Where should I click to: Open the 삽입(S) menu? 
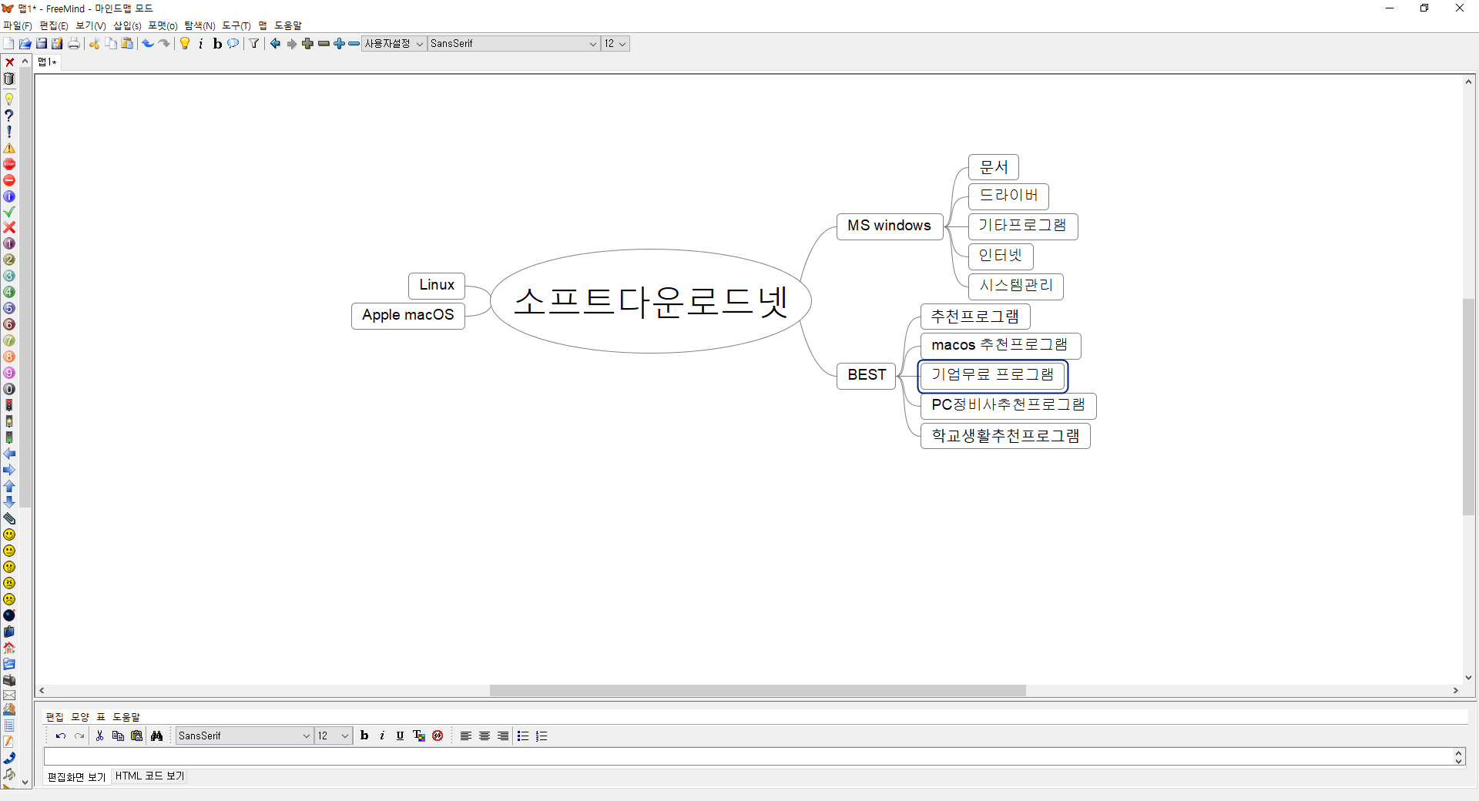pos(127,25)
